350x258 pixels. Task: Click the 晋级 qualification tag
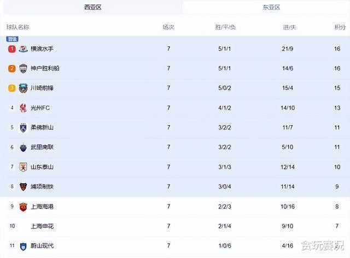click(x=12, y=39)
